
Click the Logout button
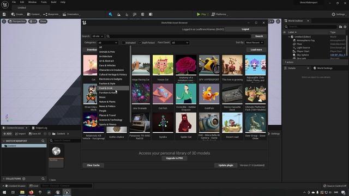[x=245, y=29]
